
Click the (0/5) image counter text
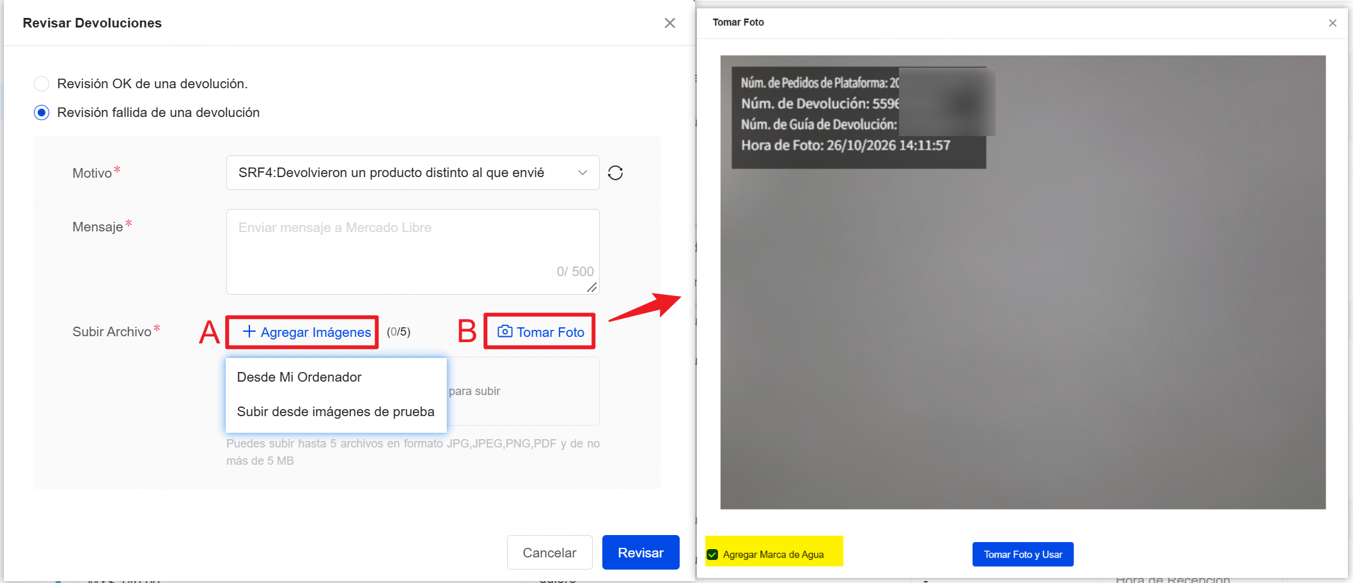(x=398, y=332)
